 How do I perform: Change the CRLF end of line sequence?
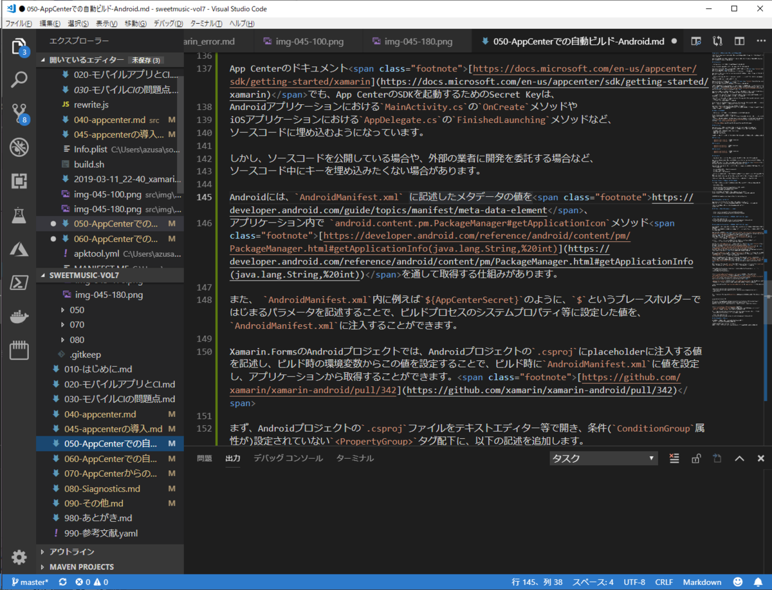pos(664,582)
